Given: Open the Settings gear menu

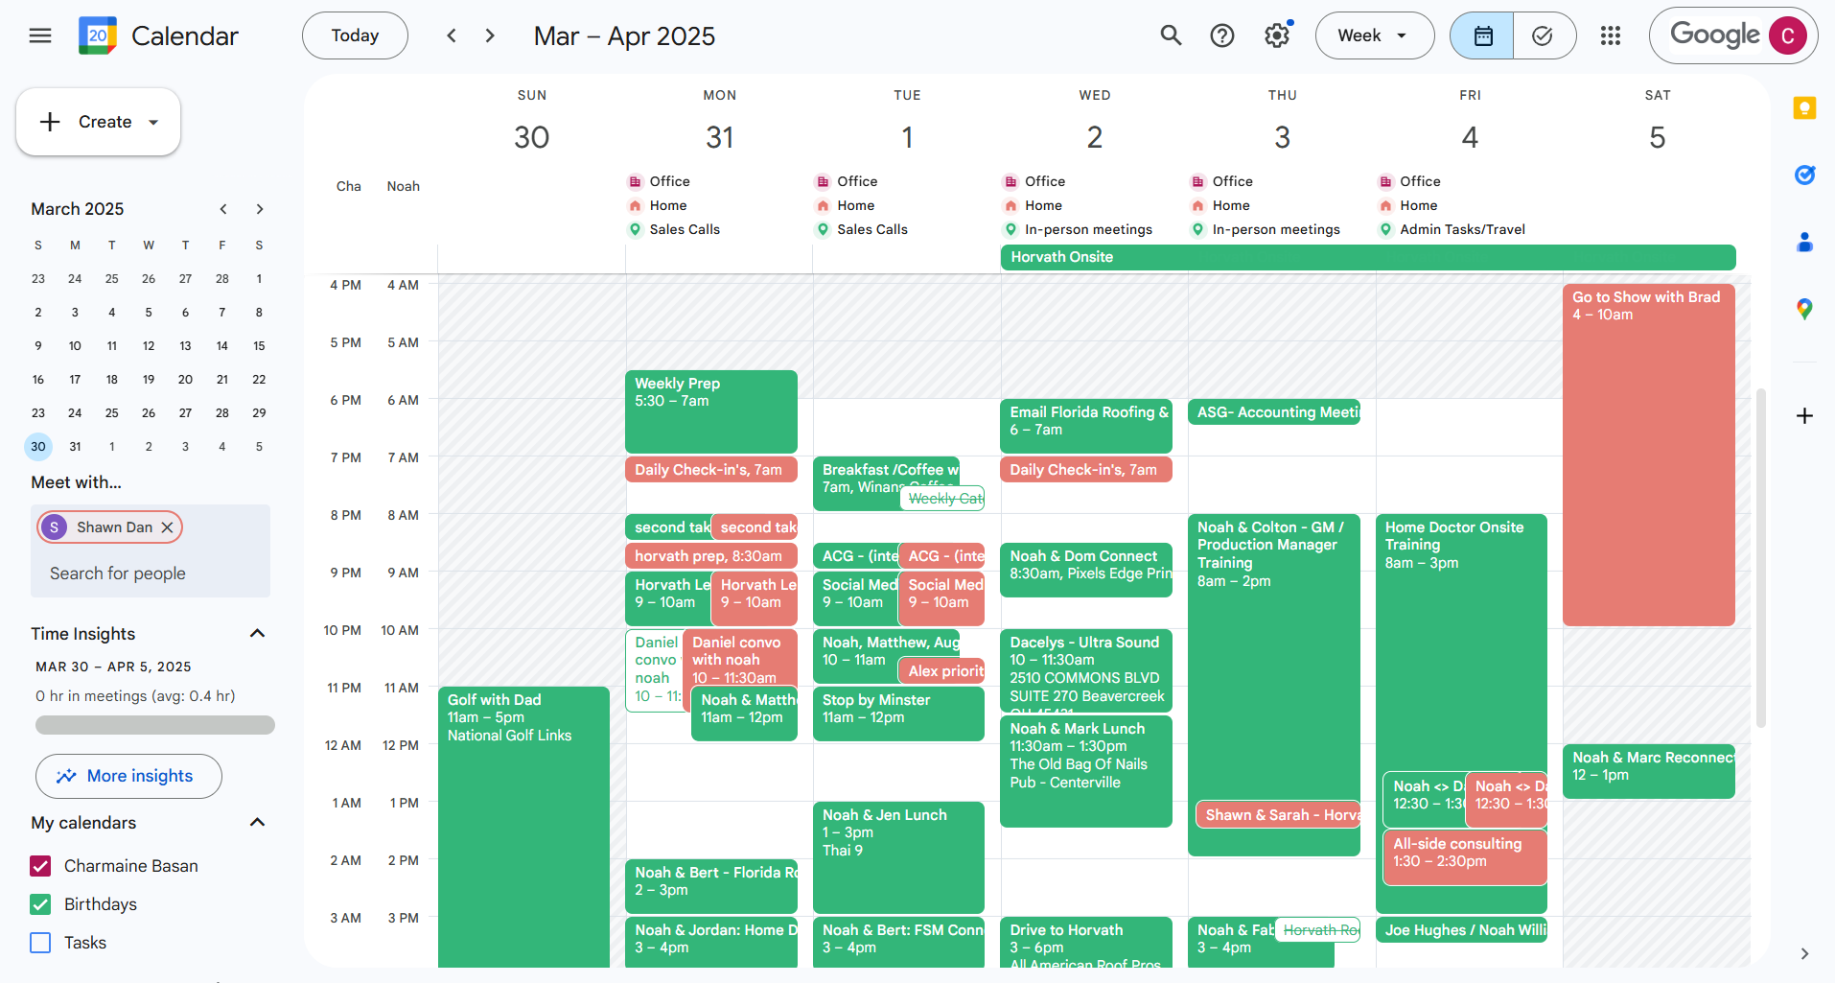Looking at the screenshot, I should click(1276, 35).
